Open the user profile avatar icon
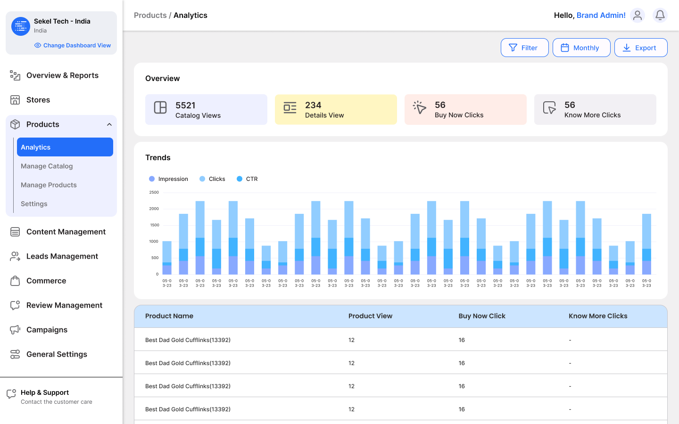This screenshot has width=679, height=424. tap(638, 16)
